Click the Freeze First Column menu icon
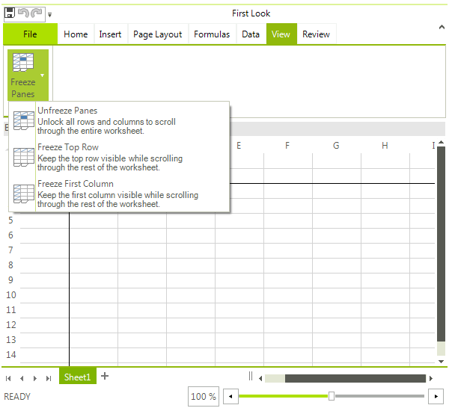Image resolution: width=455 pixels, height=411 pixels. tap(23, 194)
